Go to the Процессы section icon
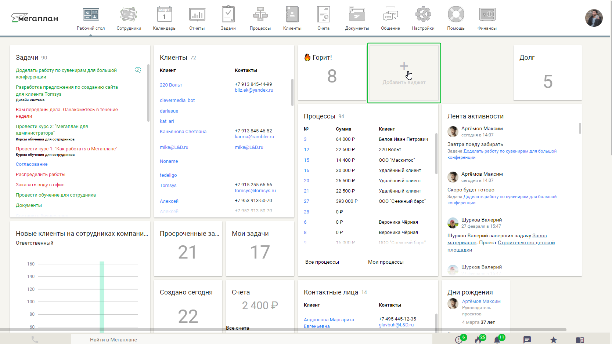 [x=260, y=15]
